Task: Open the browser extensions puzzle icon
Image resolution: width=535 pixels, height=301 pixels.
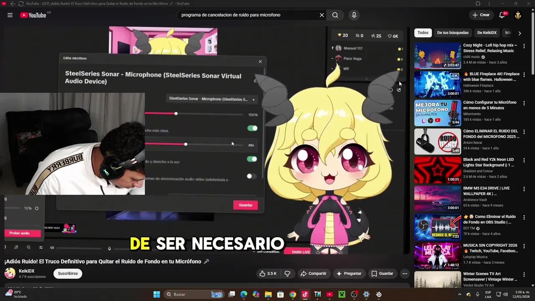Action: (x=478, y=4)
